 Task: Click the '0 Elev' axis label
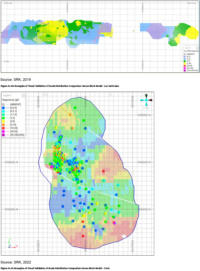[x=7, y=62]
